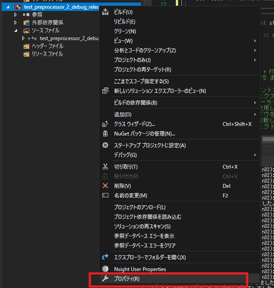The image size is (274, 288).
Task: Click the Build icon next to ビルド(U)
Action: 105,12
